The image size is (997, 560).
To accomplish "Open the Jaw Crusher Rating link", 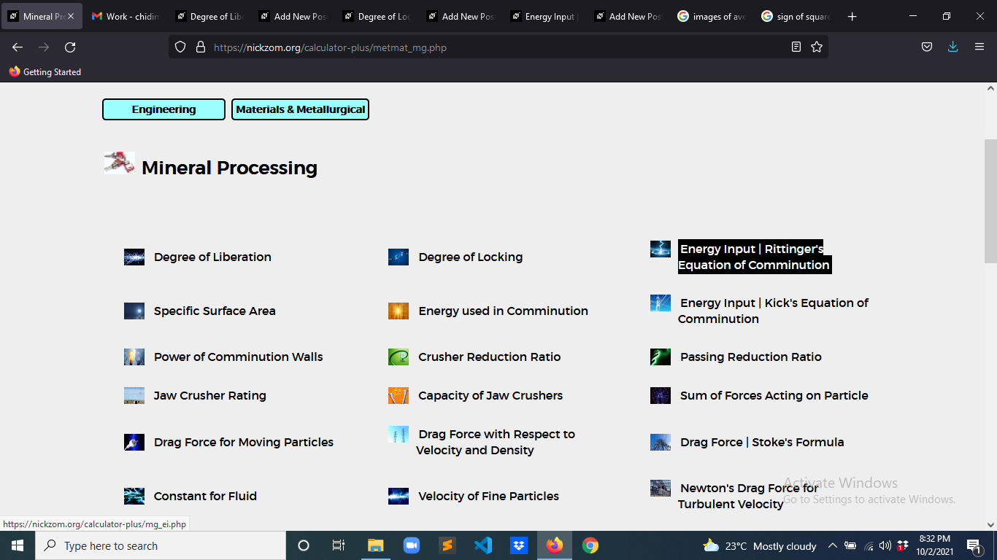I will [x=209, y=395].
